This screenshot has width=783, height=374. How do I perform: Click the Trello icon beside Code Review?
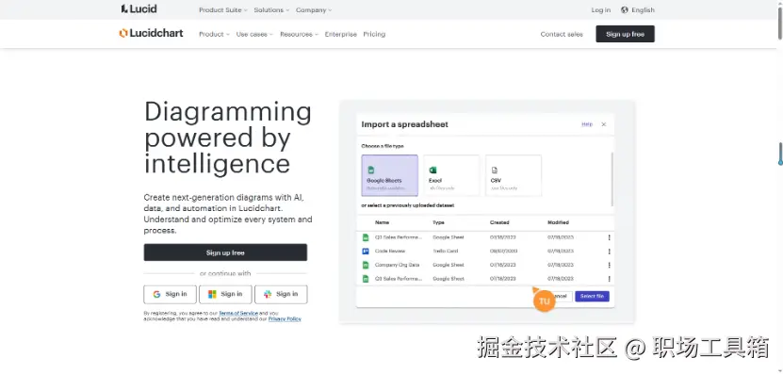coord(366,252)
